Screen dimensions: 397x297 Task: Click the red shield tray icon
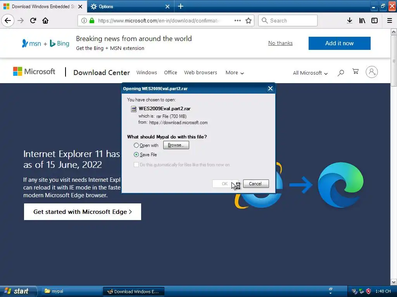(368, 291)
